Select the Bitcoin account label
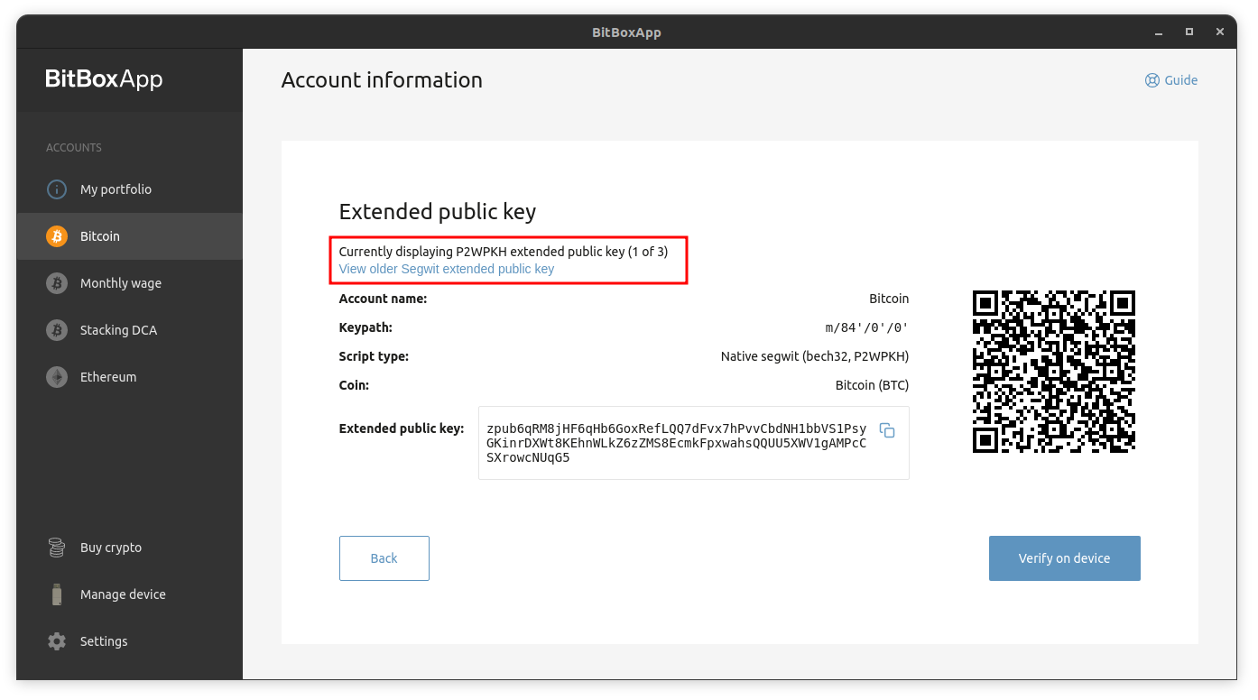 point(100,236)
